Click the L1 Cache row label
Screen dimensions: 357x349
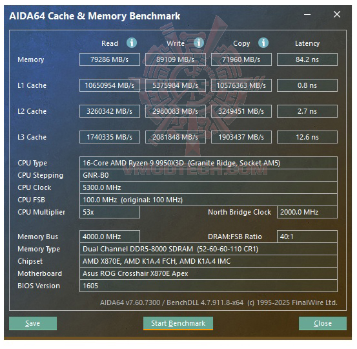[32, 85]
